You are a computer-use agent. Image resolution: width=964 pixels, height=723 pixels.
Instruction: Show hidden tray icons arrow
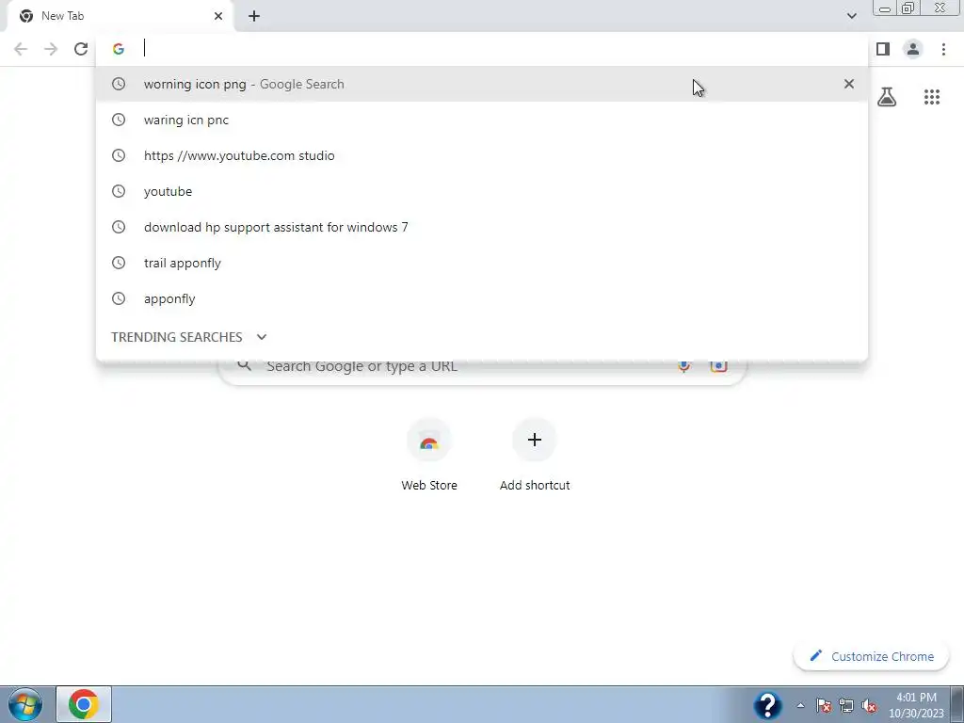[x=800, y=705]
